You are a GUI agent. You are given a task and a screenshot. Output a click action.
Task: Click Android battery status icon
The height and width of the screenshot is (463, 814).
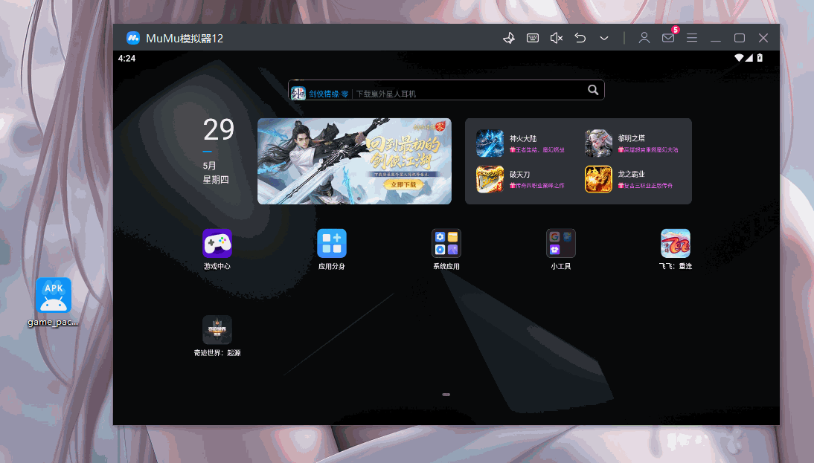760,57
